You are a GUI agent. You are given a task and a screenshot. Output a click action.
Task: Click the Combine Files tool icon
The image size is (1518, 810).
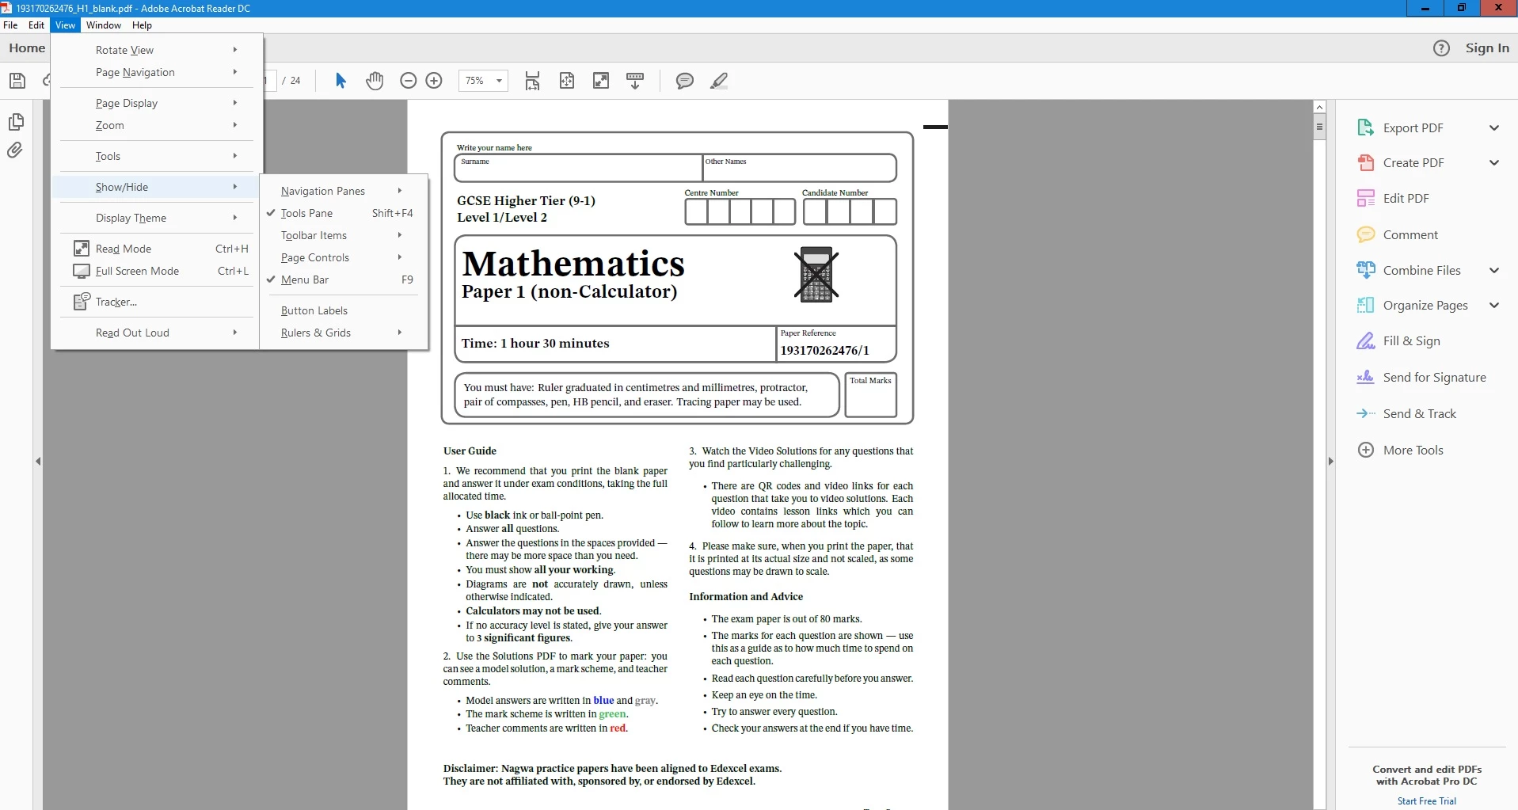(x=1366, y=270)
